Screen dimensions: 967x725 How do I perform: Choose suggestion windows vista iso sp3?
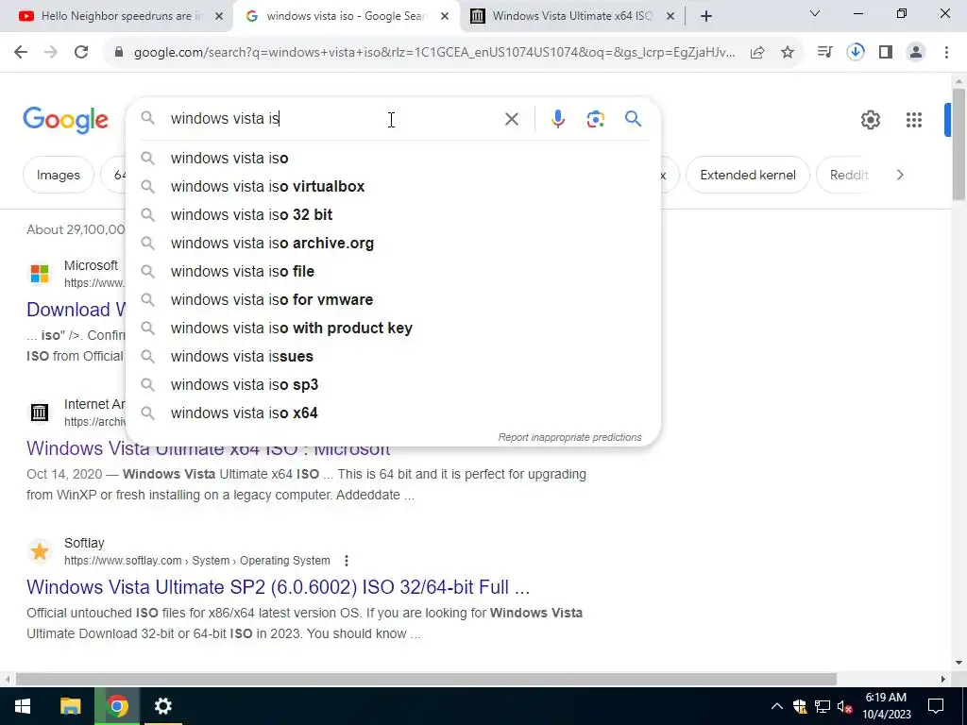[393, 385]
